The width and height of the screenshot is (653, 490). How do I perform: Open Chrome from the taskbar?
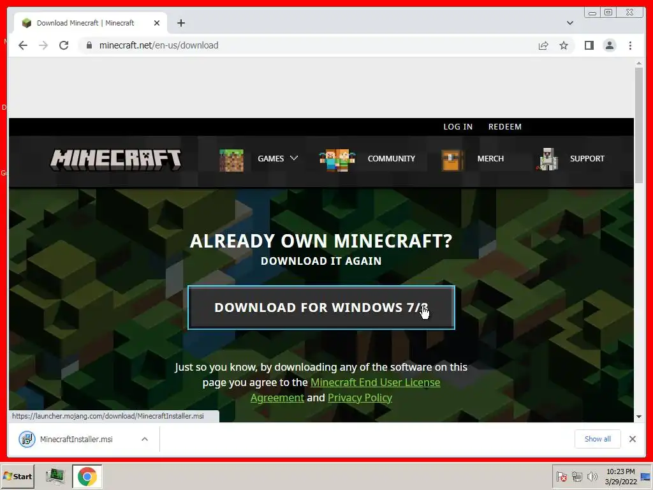[x=87, y=476]
